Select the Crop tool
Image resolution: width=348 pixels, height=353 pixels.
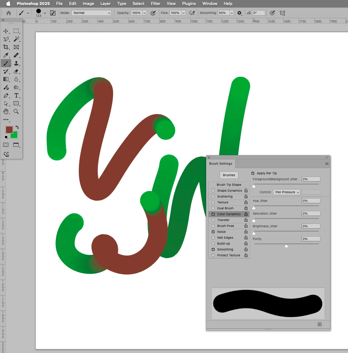[x=6, y=47]
